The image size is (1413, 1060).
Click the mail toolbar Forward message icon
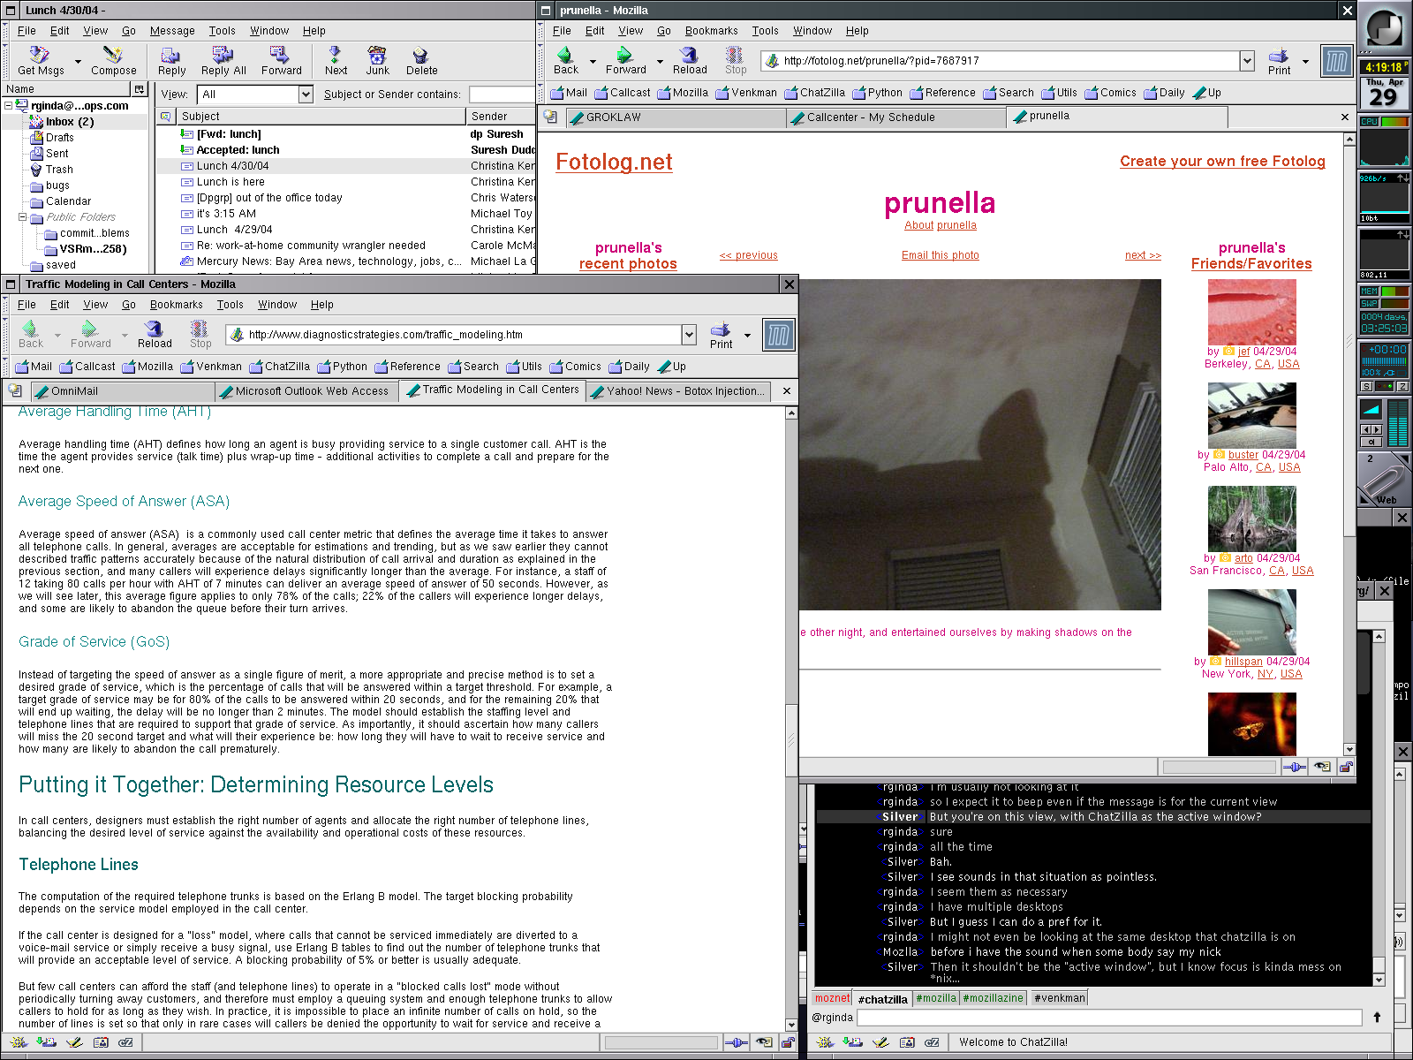(281, 61)
